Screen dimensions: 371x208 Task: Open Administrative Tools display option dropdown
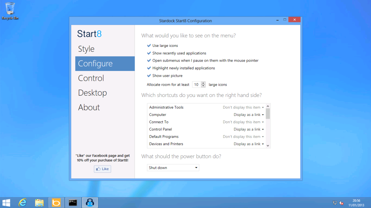point(243,107)
